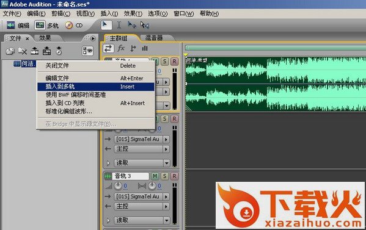The image size is (366, 230).
Task: Choose 使用 BWF 偏移时间基准 in context menu
Action: (96, 95)
